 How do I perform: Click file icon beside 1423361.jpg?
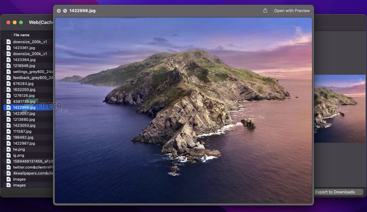[x=9, y=48]
